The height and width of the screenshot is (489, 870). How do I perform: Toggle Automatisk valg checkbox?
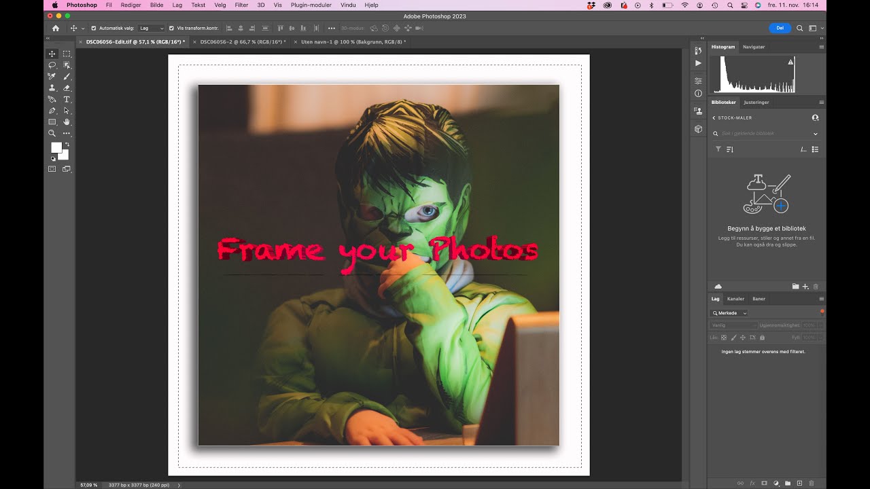(94, 29)
